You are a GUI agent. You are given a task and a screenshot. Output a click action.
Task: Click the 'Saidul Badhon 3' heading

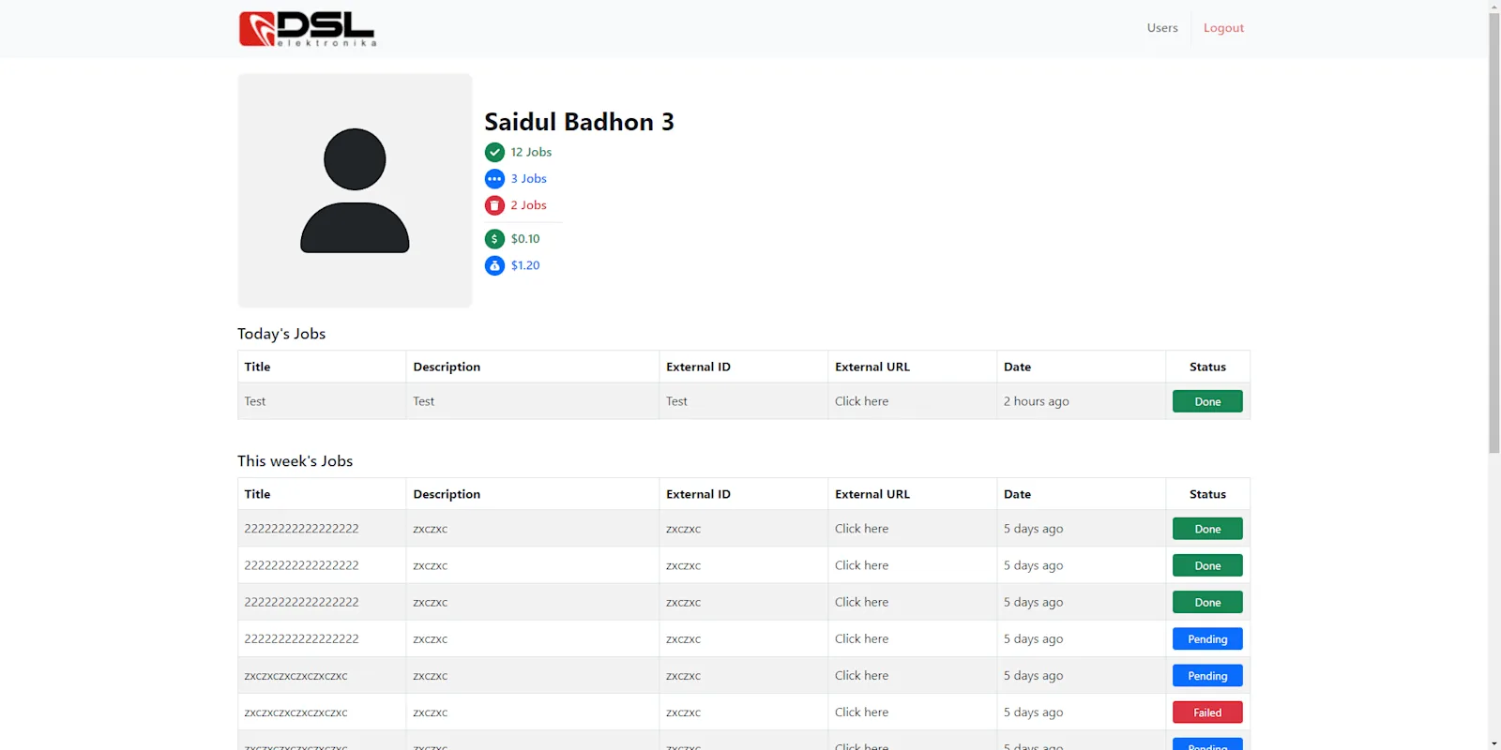coord(579,122)
